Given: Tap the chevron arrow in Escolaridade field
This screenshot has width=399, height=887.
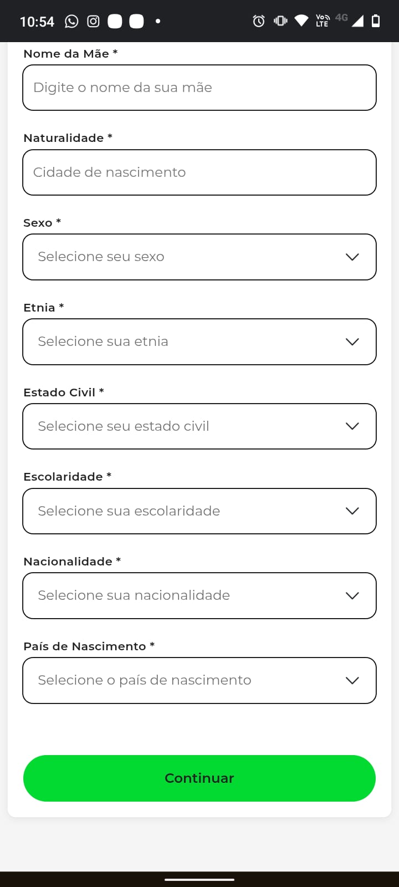Looking at the screenshot, I should click(352, 511).
